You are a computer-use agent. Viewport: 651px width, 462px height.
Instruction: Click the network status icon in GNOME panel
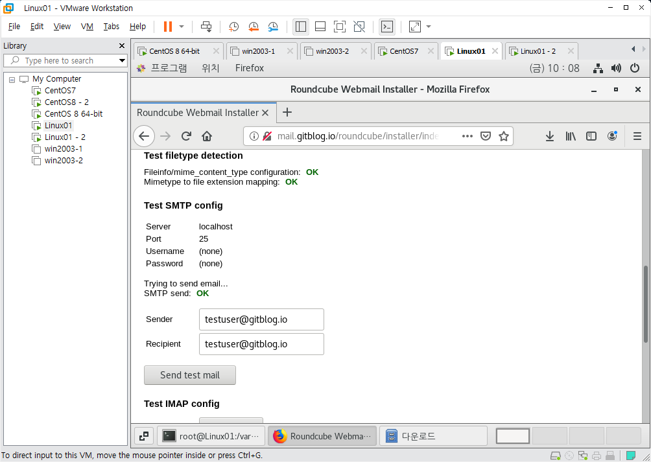pos(598,69)
